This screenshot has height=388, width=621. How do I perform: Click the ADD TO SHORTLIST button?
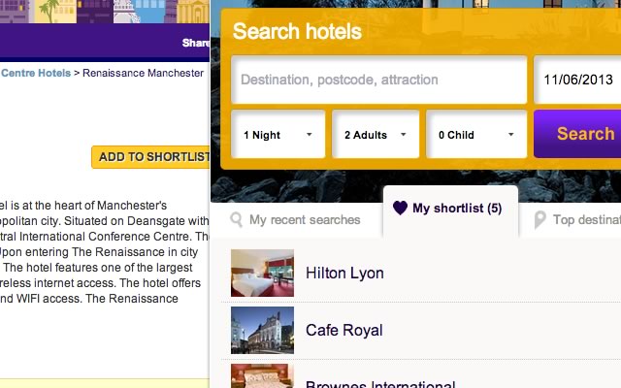tap(150, 157)
